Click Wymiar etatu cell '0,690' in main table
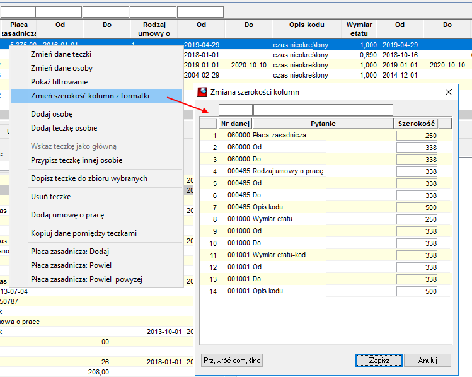 click(x=368, y=55)
